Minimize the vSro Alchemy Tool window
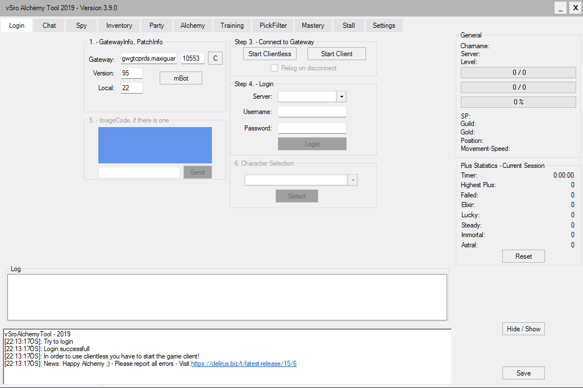The height and width of the screenshot is (388, 583). coord(561,8)
